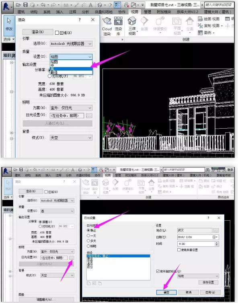238x303 pixels.
Task: Click the 保存设置 button in 日光设置
Action: pyautogui.click(x=209, y=282)
